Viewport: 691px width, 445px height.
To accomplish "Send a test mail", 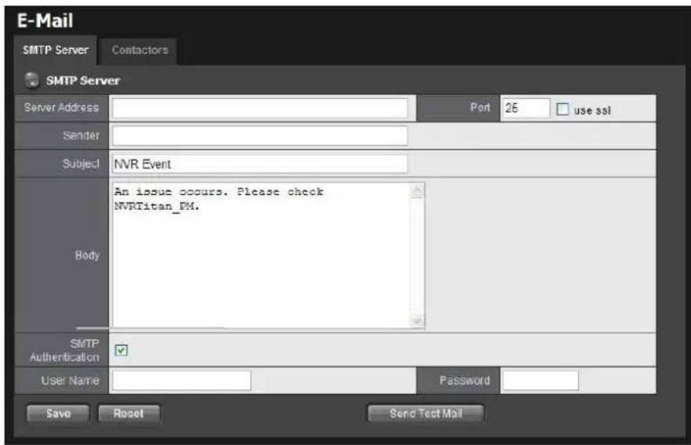I will click(x=426, y=414).
